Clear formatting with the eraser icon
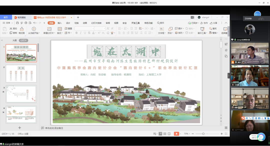 click(x=108, y=33)
